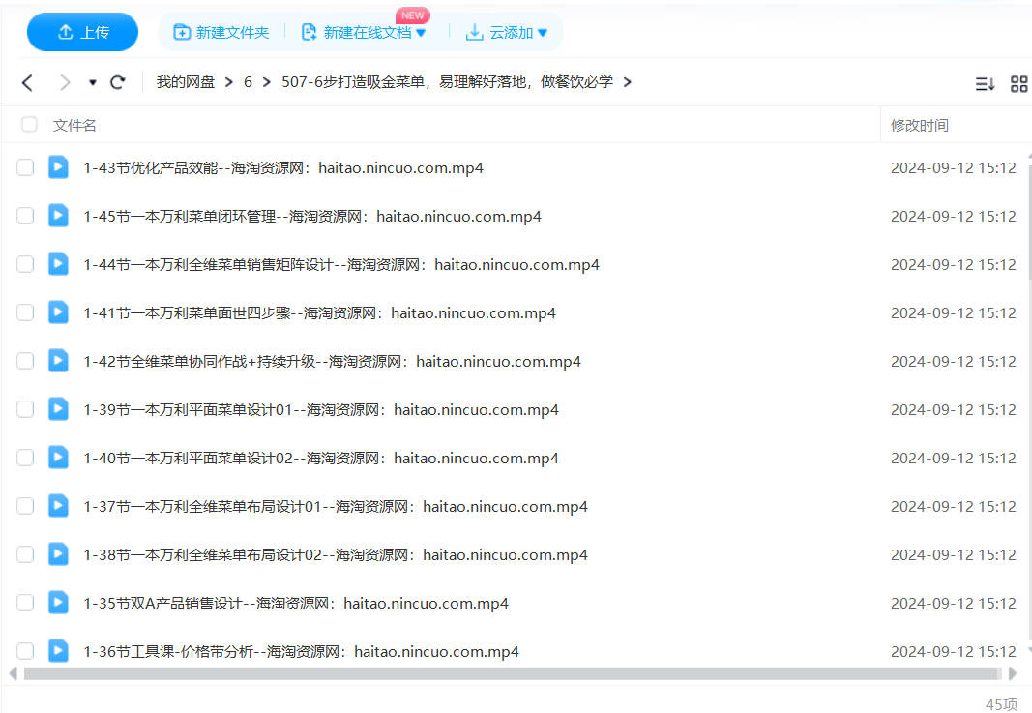Click video icon of 1-43节优化产品效能
Viewport: 1032px width, 713px height.
[58, 167]
